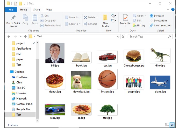
Task: Click Select none in ribbon
Action: (159, 20)
